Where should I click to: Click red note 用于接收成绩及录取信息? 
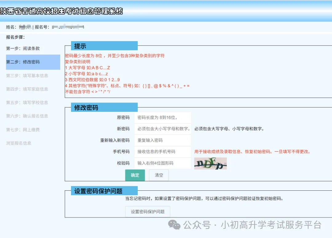(x=252, y=152)
